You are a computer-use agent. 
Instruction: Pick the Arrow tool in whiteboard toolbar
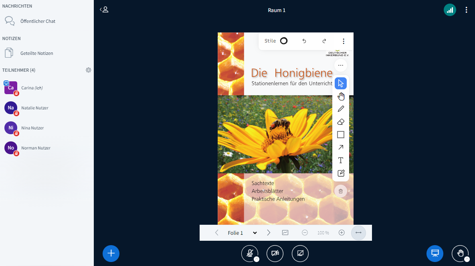click(341, 147)
